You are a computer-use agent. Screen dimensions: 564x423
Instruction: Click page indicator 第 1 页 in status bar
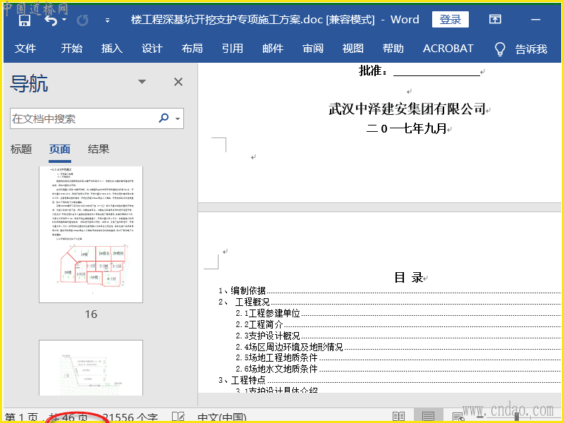(x=21, y=417)
